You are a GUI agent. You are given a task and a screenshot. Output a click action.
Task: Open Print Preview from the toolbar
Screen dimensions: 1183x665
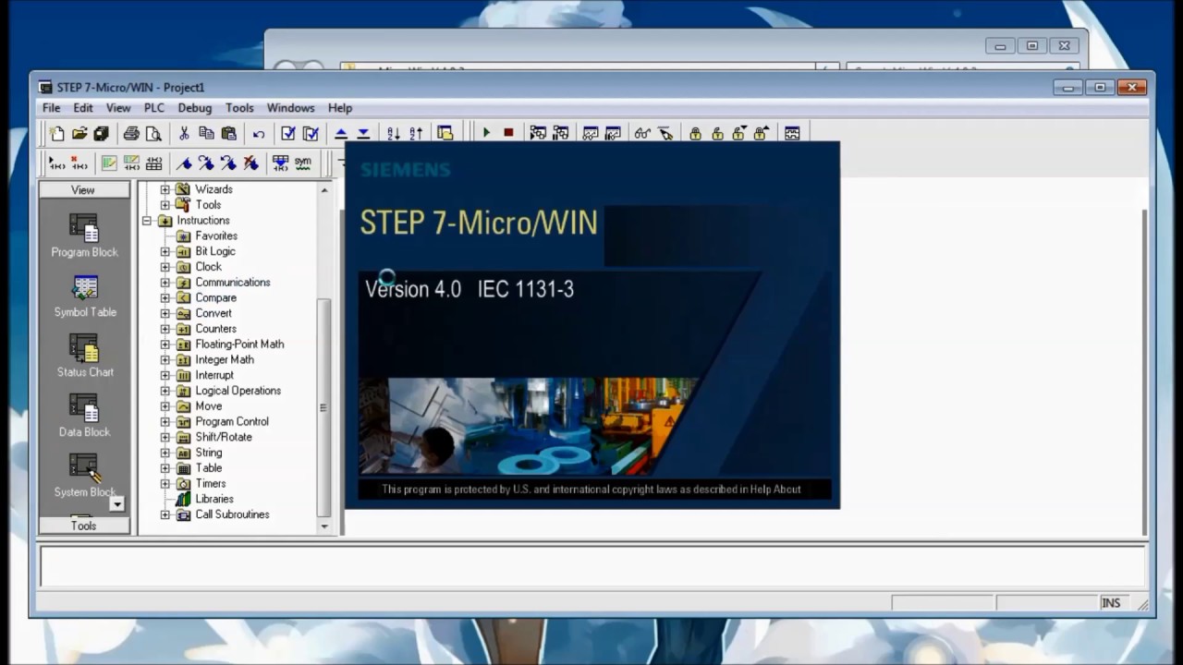[x=153, y=133]
